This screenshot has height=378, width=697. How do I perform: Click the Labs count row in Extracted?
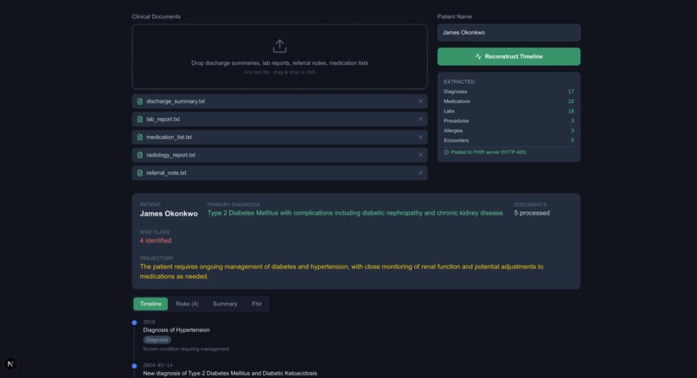click(x=508, y=112)
